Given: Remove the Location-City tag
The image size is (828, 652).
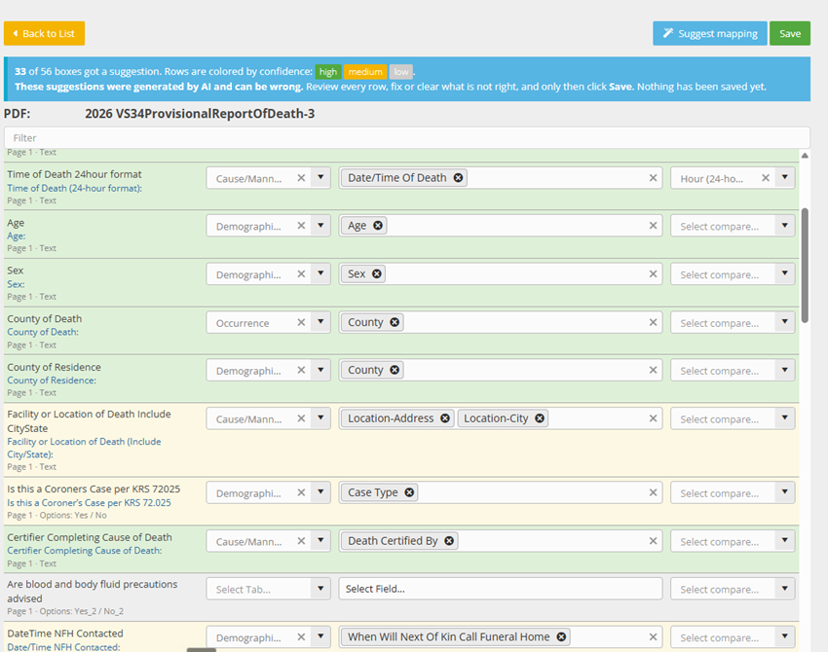Looking at the screenshot, I should pos(540,418).
